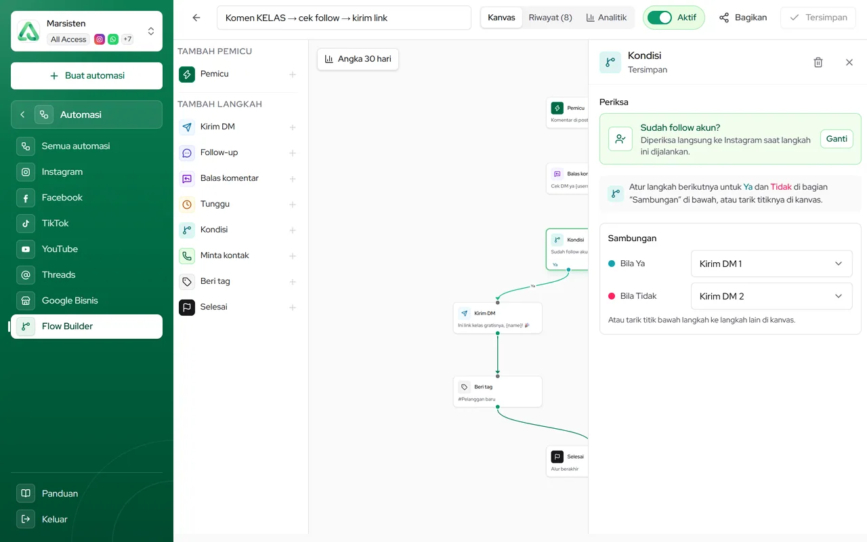Switch to the Riwayat (8) tab
867x542 pixels.
coord(550,18)
